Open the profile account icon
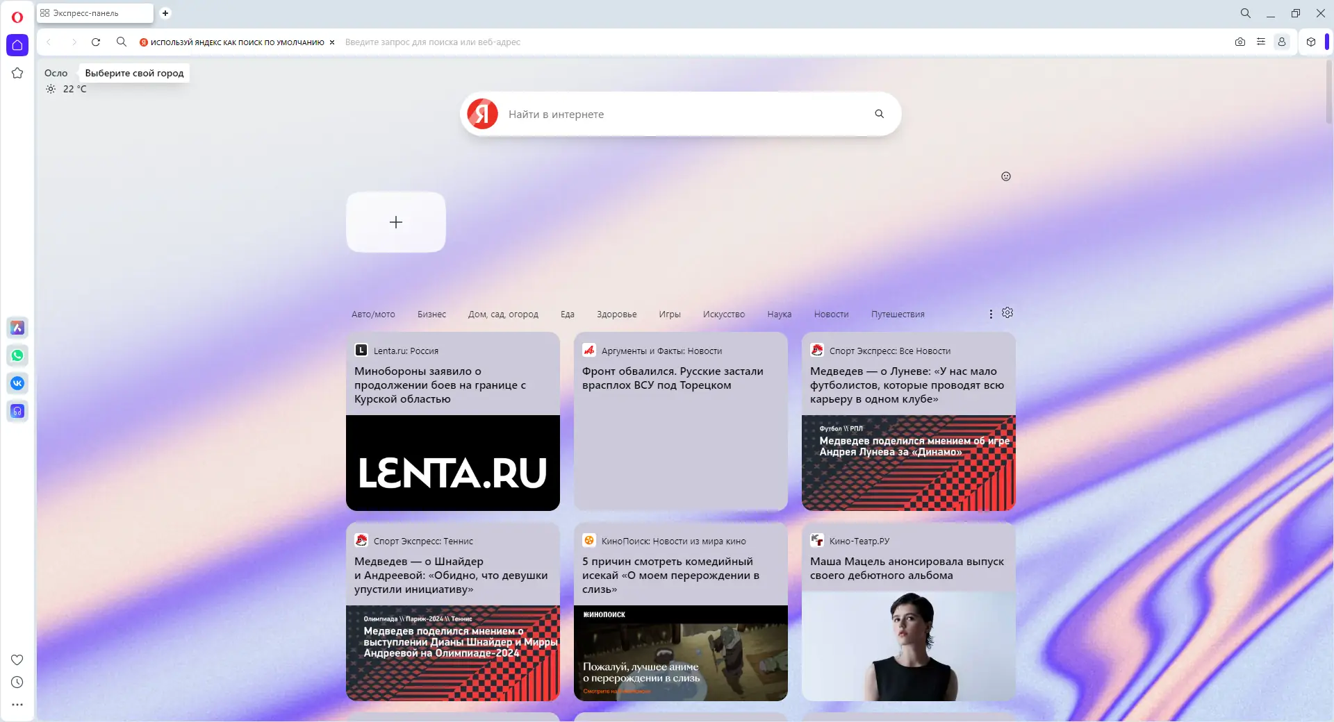The width and height of the screenshot is (1334, 722). point(1282,42)
